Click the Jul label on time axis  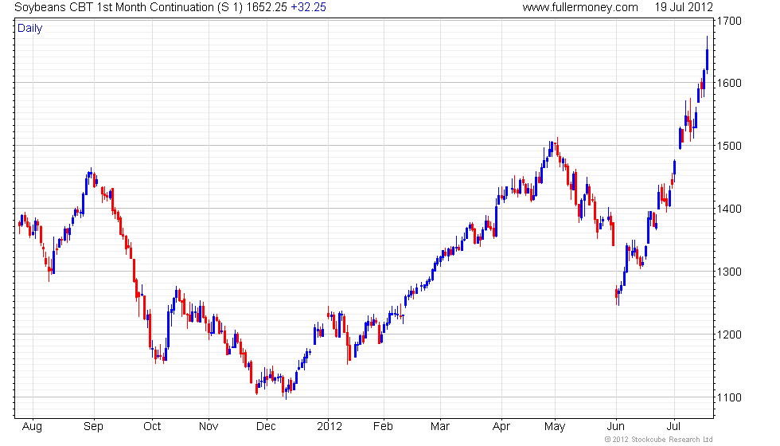pyautogui.click(x=673, y=427)
